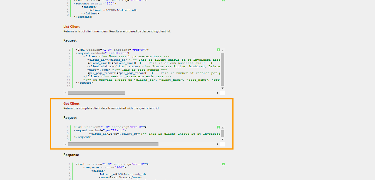The height and width of the screenshot is (180, 375).
Task: Click the Get Client request vertical scrollbar thumb
Action: click(223, 133)
